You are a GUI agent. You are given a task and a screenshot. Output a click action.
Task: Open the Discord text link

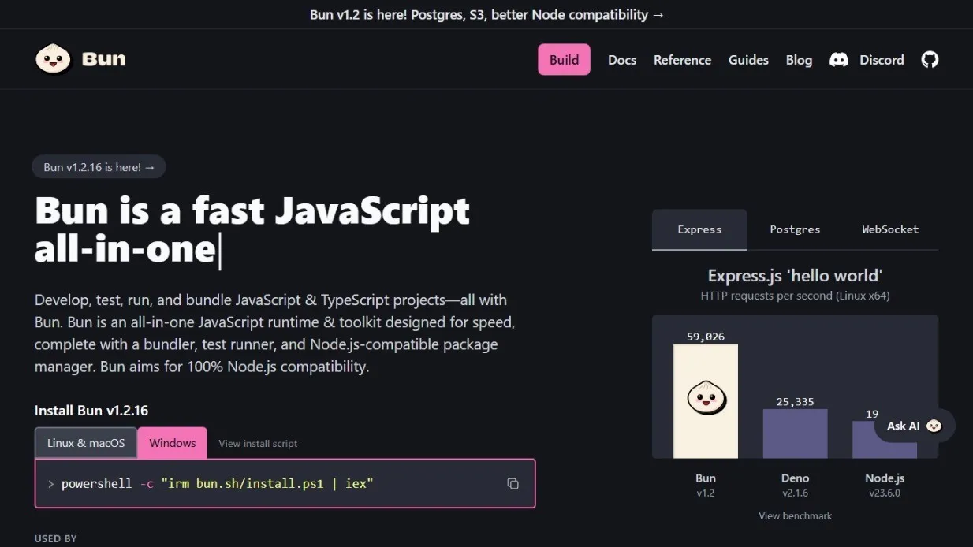[882, 60]
